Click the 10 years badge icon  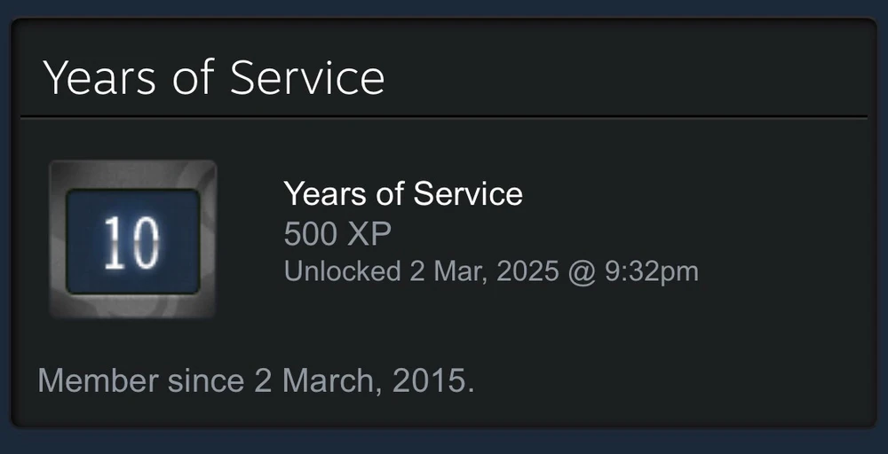coord(132,239)
